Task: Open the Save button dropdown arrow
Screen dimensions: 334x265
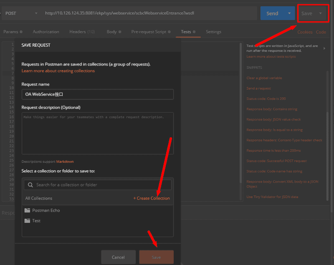Action: pyautogui.click(x=321, y=13)
